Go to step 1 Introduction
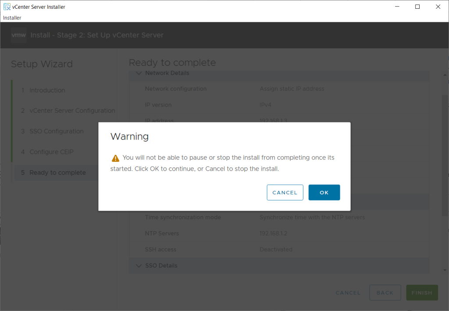The image size is (449, 311). 47,90
